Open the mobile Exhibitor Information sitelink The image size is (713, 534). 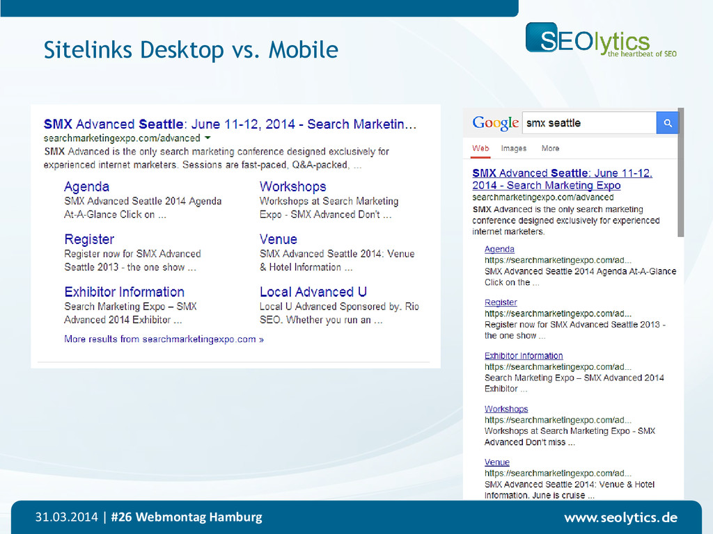pos(524,355)
